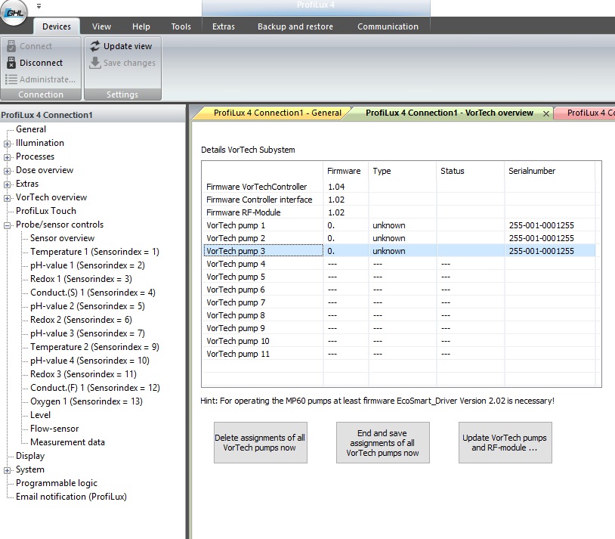Select ProfiLux Touch in the tree
Image resolution: width=615 pixels, height=539 pixels.
click(x=46, y=211)
